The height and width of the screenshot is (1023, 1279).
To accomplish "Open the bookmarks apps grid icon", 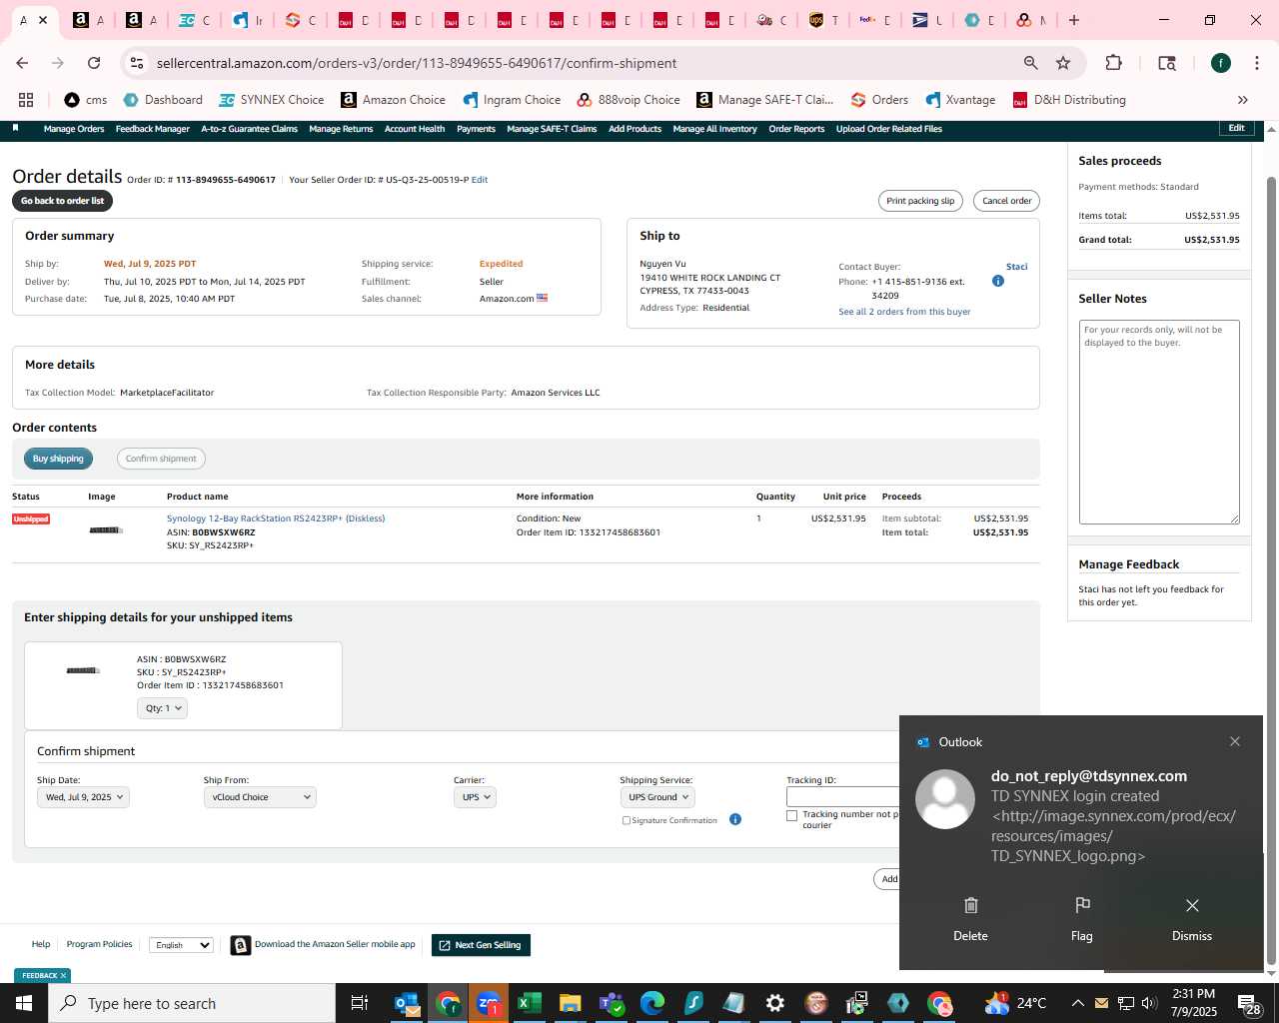I will (26, 100).
